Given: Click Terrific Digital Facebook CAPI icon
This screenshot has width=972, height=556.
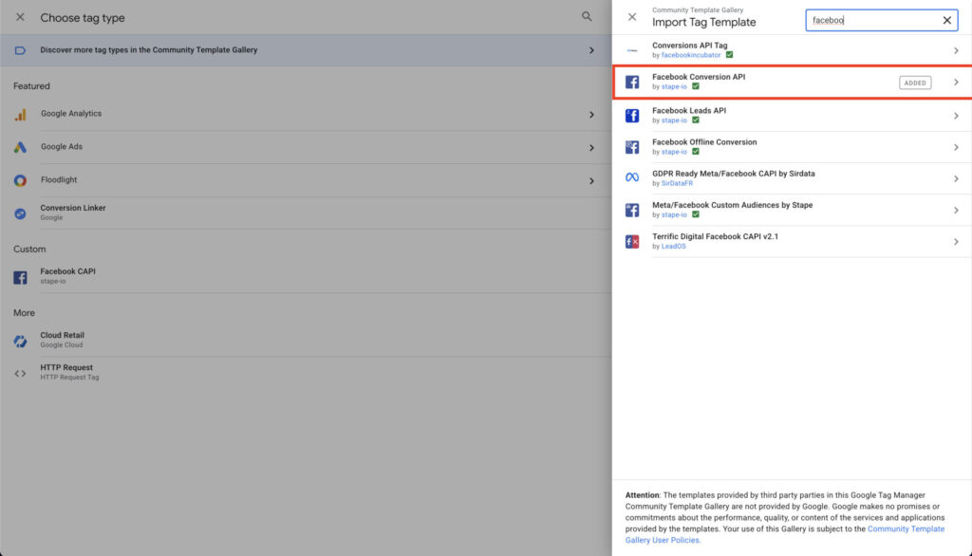Looking at the screenshot, I should [632, 241].
